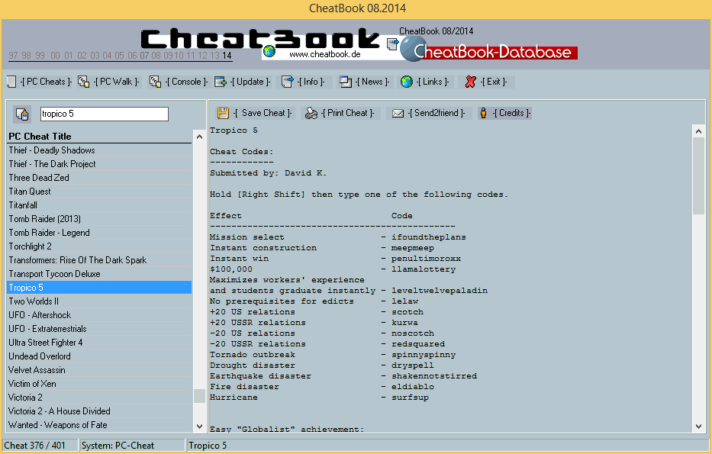712x454 pixels.
Task: Click the tropico 5 search field
Action: [x=105, y=114]
